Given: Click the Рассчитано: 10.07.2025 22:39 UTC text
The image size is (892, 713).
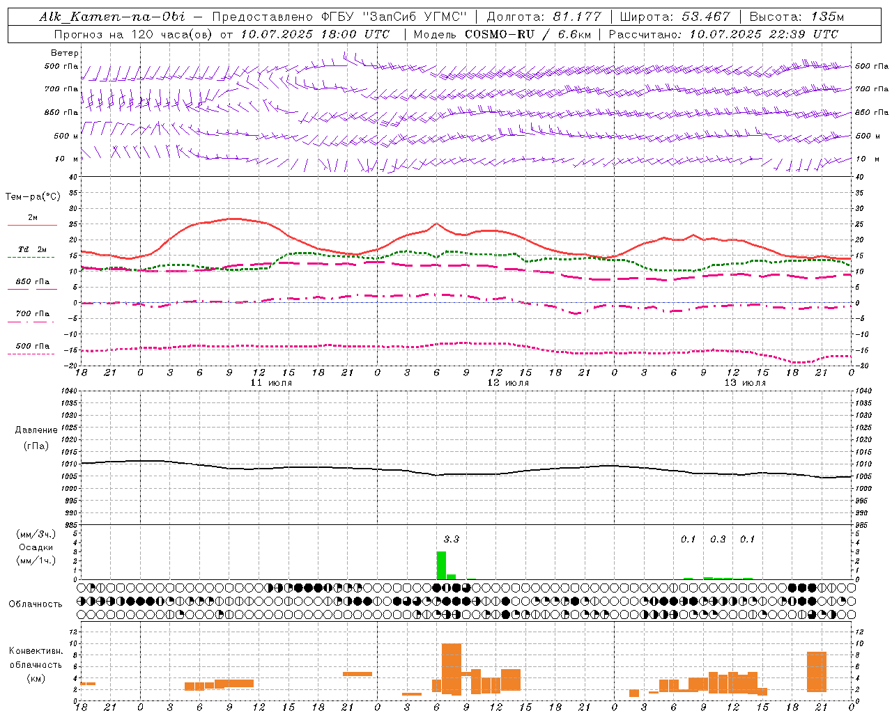Looking at the screenshot, I should (723, 34).
